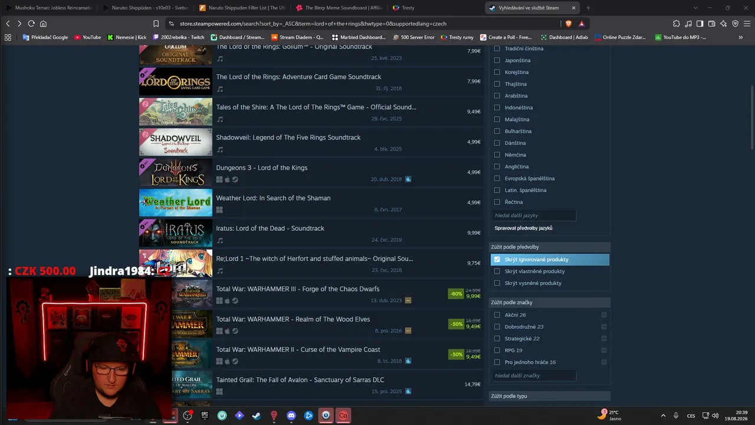Click the 'hledat další značky' search field
755x425 pixels.
(x=534, y=375)
